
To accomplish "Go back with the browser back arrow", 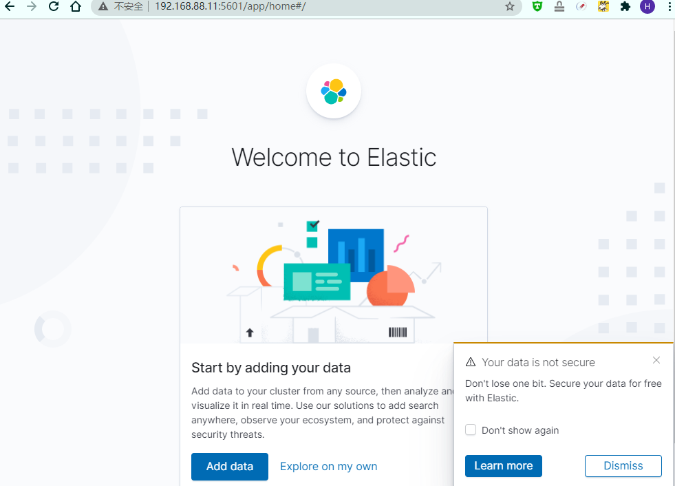I will click(x=10, y=6).
